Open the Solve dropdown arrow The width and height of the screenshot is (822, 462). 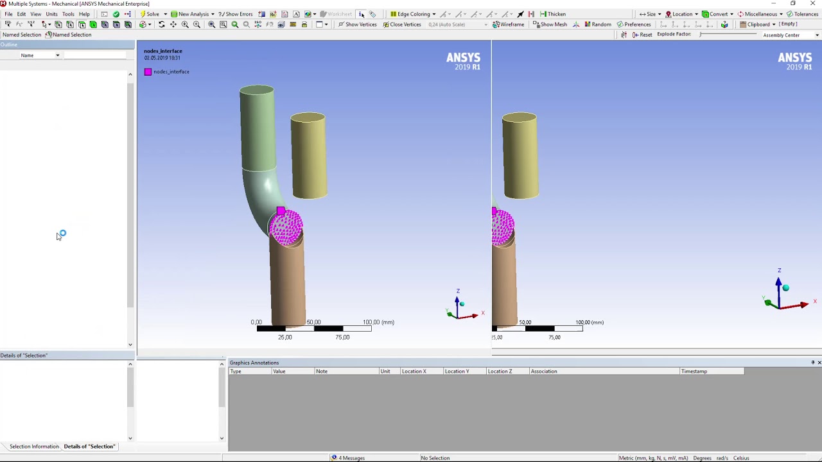tap(165, 14)
